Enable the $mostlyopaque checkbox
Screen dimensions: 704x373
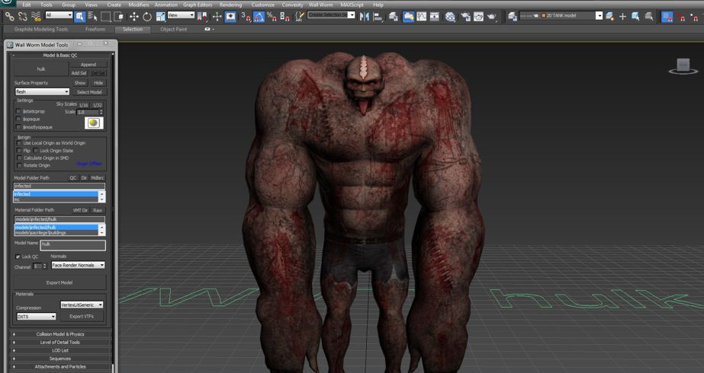[18, 127]
